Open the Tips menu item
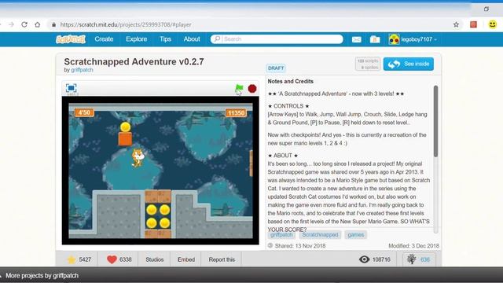This screenshot has width=503, height=283. 165,39
